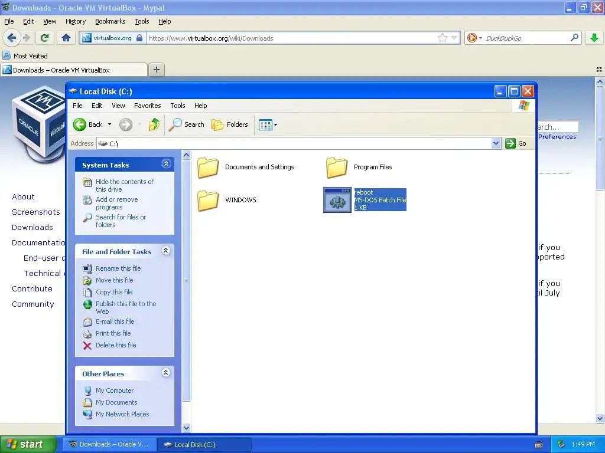
Task: Click the Community link on VirtualBox page
Action: pos(33,304)
